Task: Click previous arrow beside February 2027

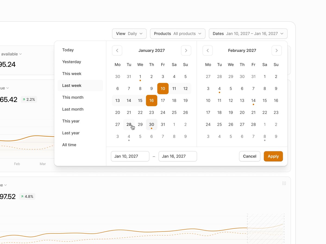Action: (x=208, y=50)
